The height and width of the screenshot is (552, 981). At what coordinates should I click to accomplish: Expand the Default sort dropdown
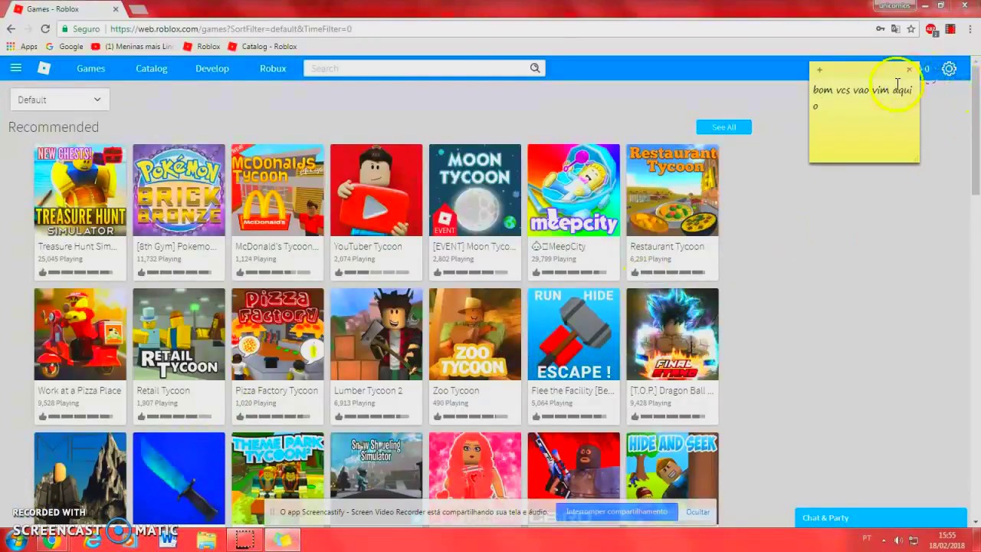[59, 100]
